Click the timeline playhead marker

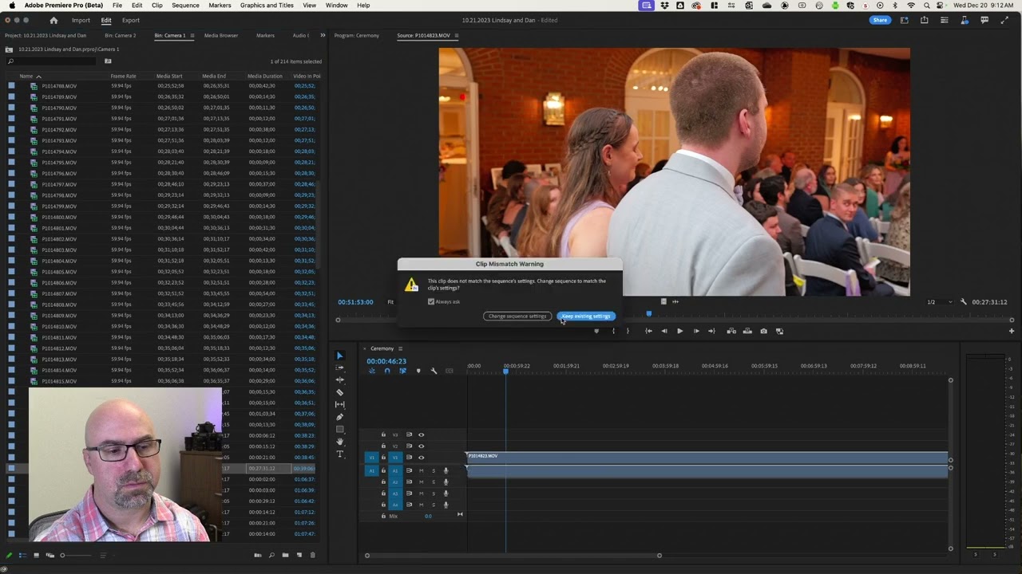tap(505, 371)
